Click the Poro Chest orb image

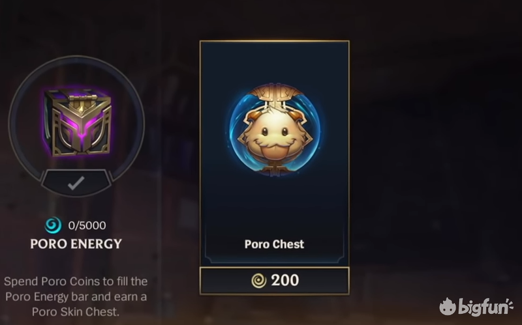click(275, 130)
